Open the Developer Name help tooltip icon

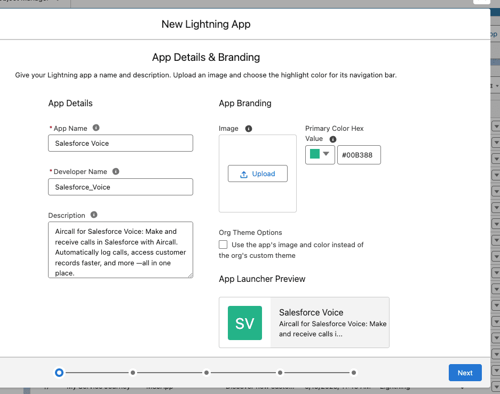116,172
